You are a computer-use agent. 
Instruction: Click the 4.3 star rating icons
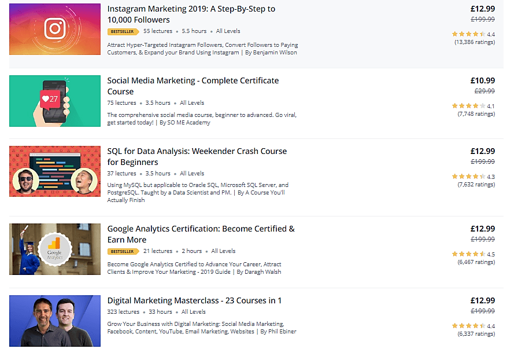468,177
